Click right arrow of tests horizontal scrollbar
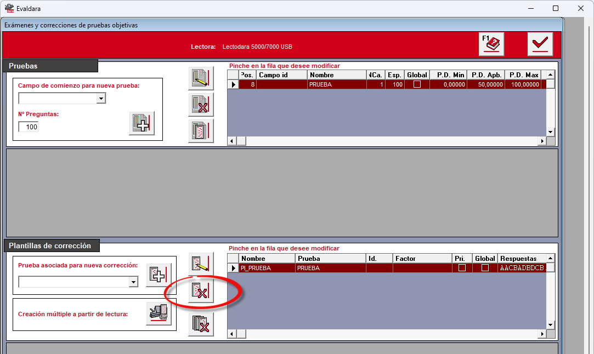594x354 pixels. click(x=542, y=141)
